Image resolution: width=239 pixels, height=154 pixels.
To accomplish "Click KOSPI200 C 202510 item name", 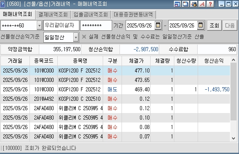I will (79, 99).
